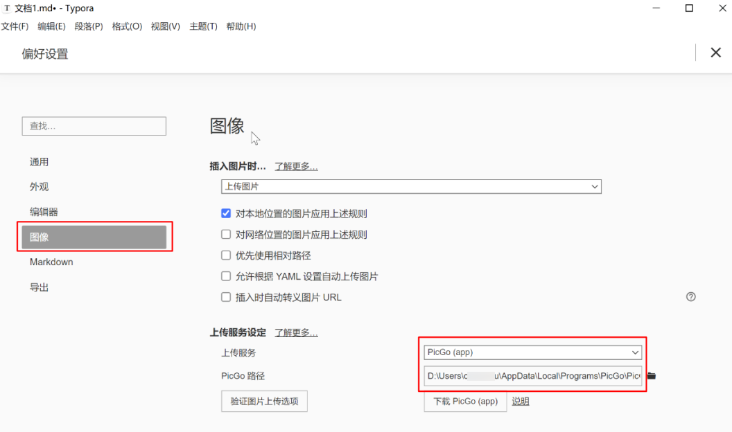Click 了解更多 link beside 上传服务设定

tap(296, 332)
